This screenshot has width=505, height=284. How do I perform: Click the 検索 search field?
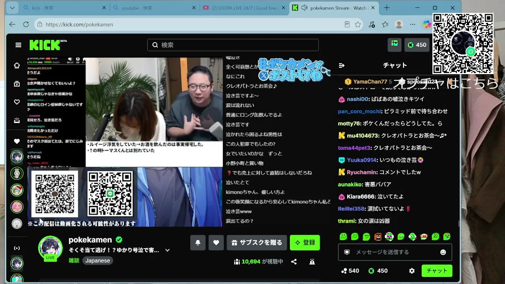[233, 45]
